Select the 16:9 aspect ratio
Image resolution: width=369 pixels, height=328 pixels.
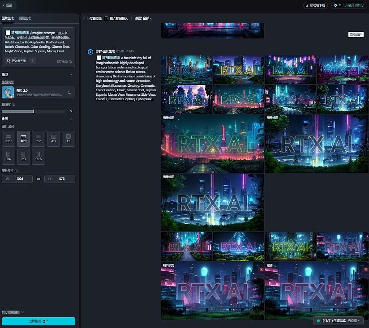coord(23,139)
